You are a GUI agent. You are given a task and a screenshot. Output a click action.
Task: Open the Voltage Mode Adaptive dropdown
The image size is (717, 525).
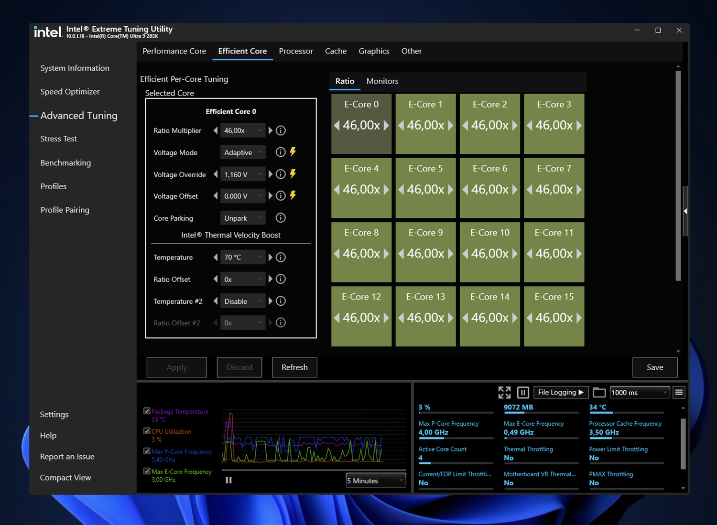coord(243,152)
